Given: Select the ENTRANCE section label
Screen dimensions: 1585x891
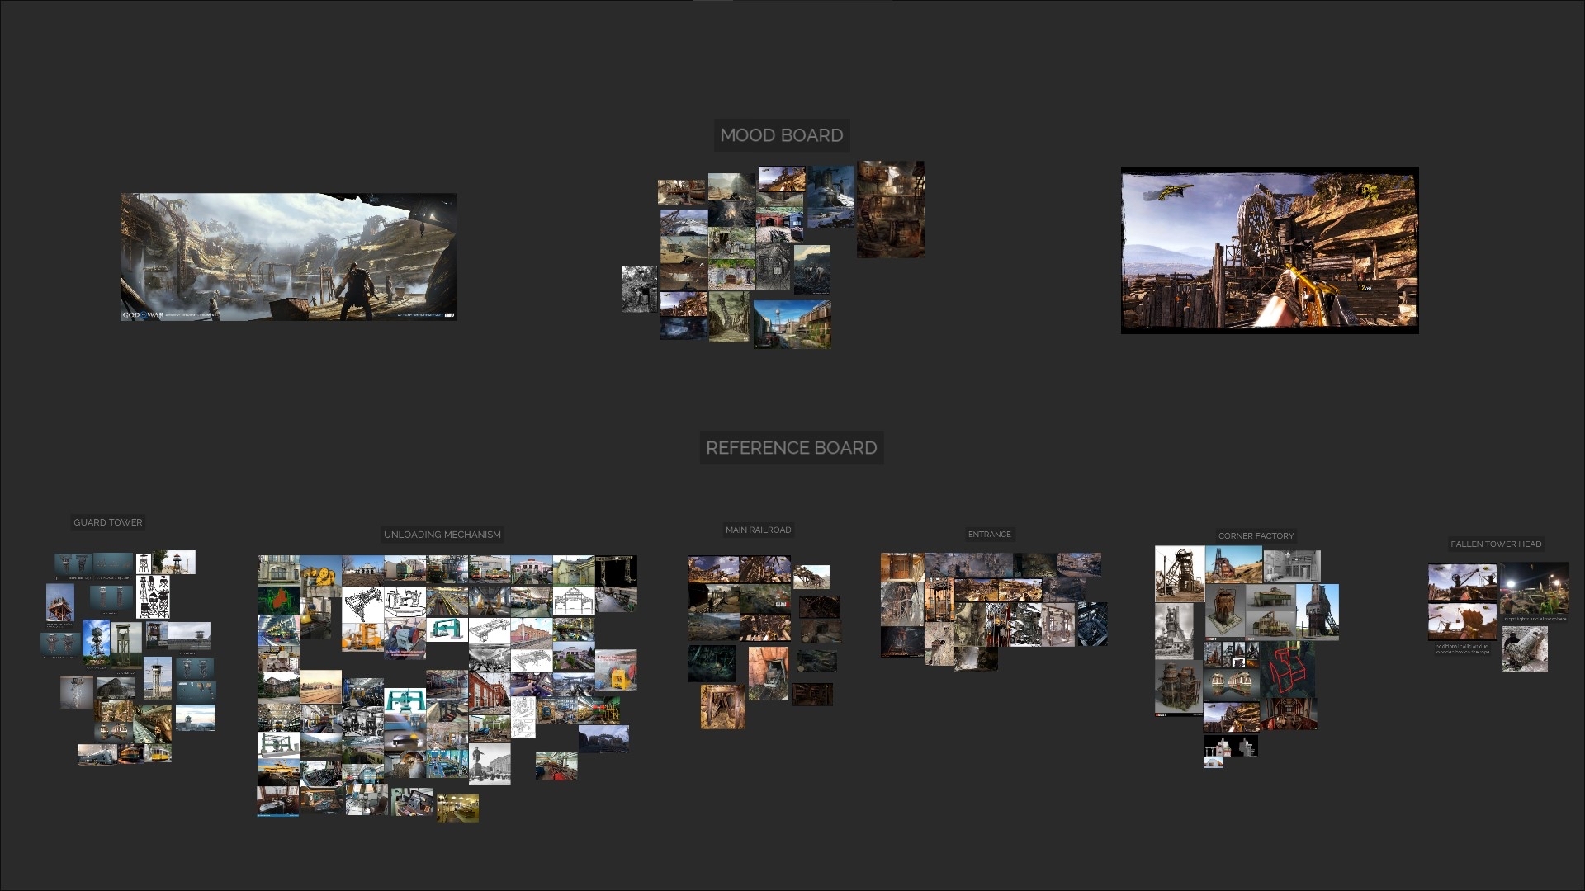Looking at the screenshot, I should [x=989, y=534].
